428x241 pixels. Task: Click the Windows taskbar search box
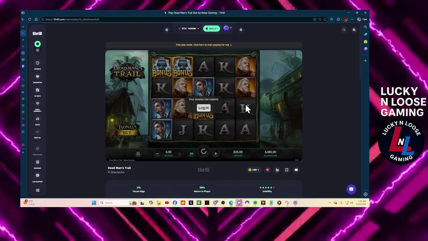[119, 203]
